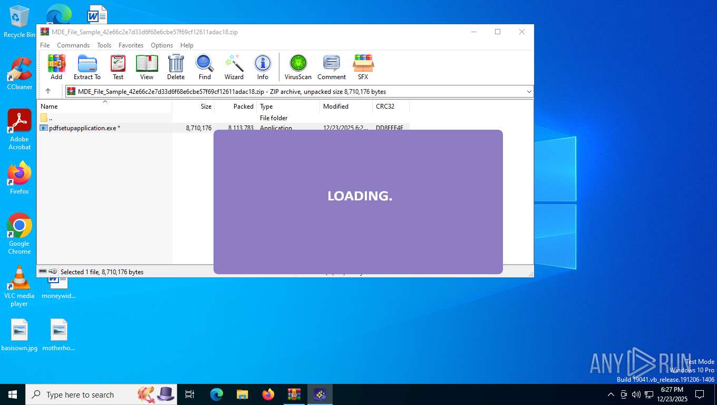
Task: Click the taskbar search box
Action: pos(101,394)
